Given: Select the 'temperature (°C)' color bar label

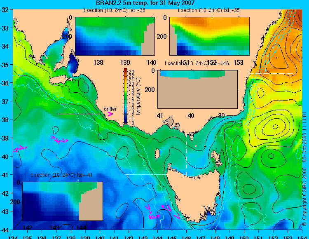Looking at the screenshot, I should point(138,96).
